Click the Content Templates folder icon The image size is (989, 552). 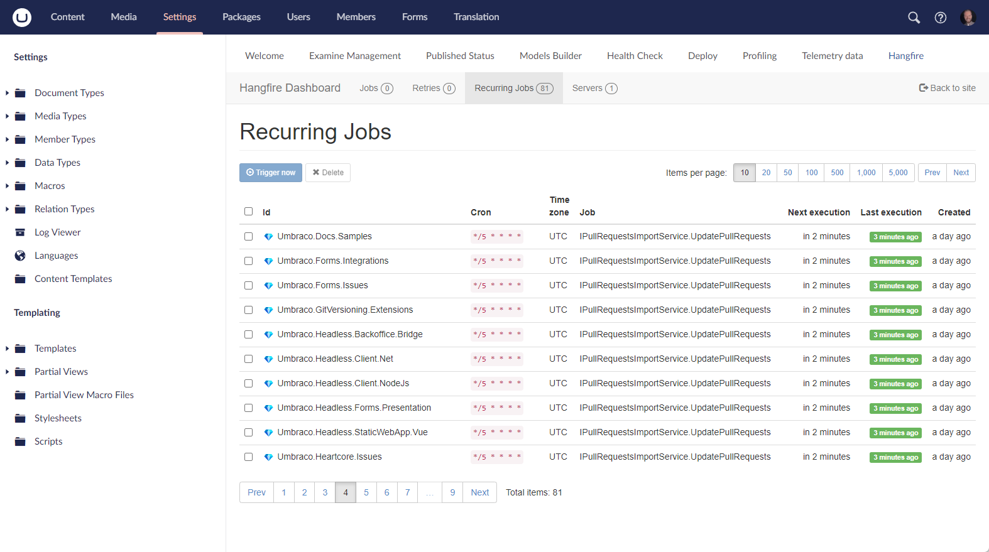[20, 279]
